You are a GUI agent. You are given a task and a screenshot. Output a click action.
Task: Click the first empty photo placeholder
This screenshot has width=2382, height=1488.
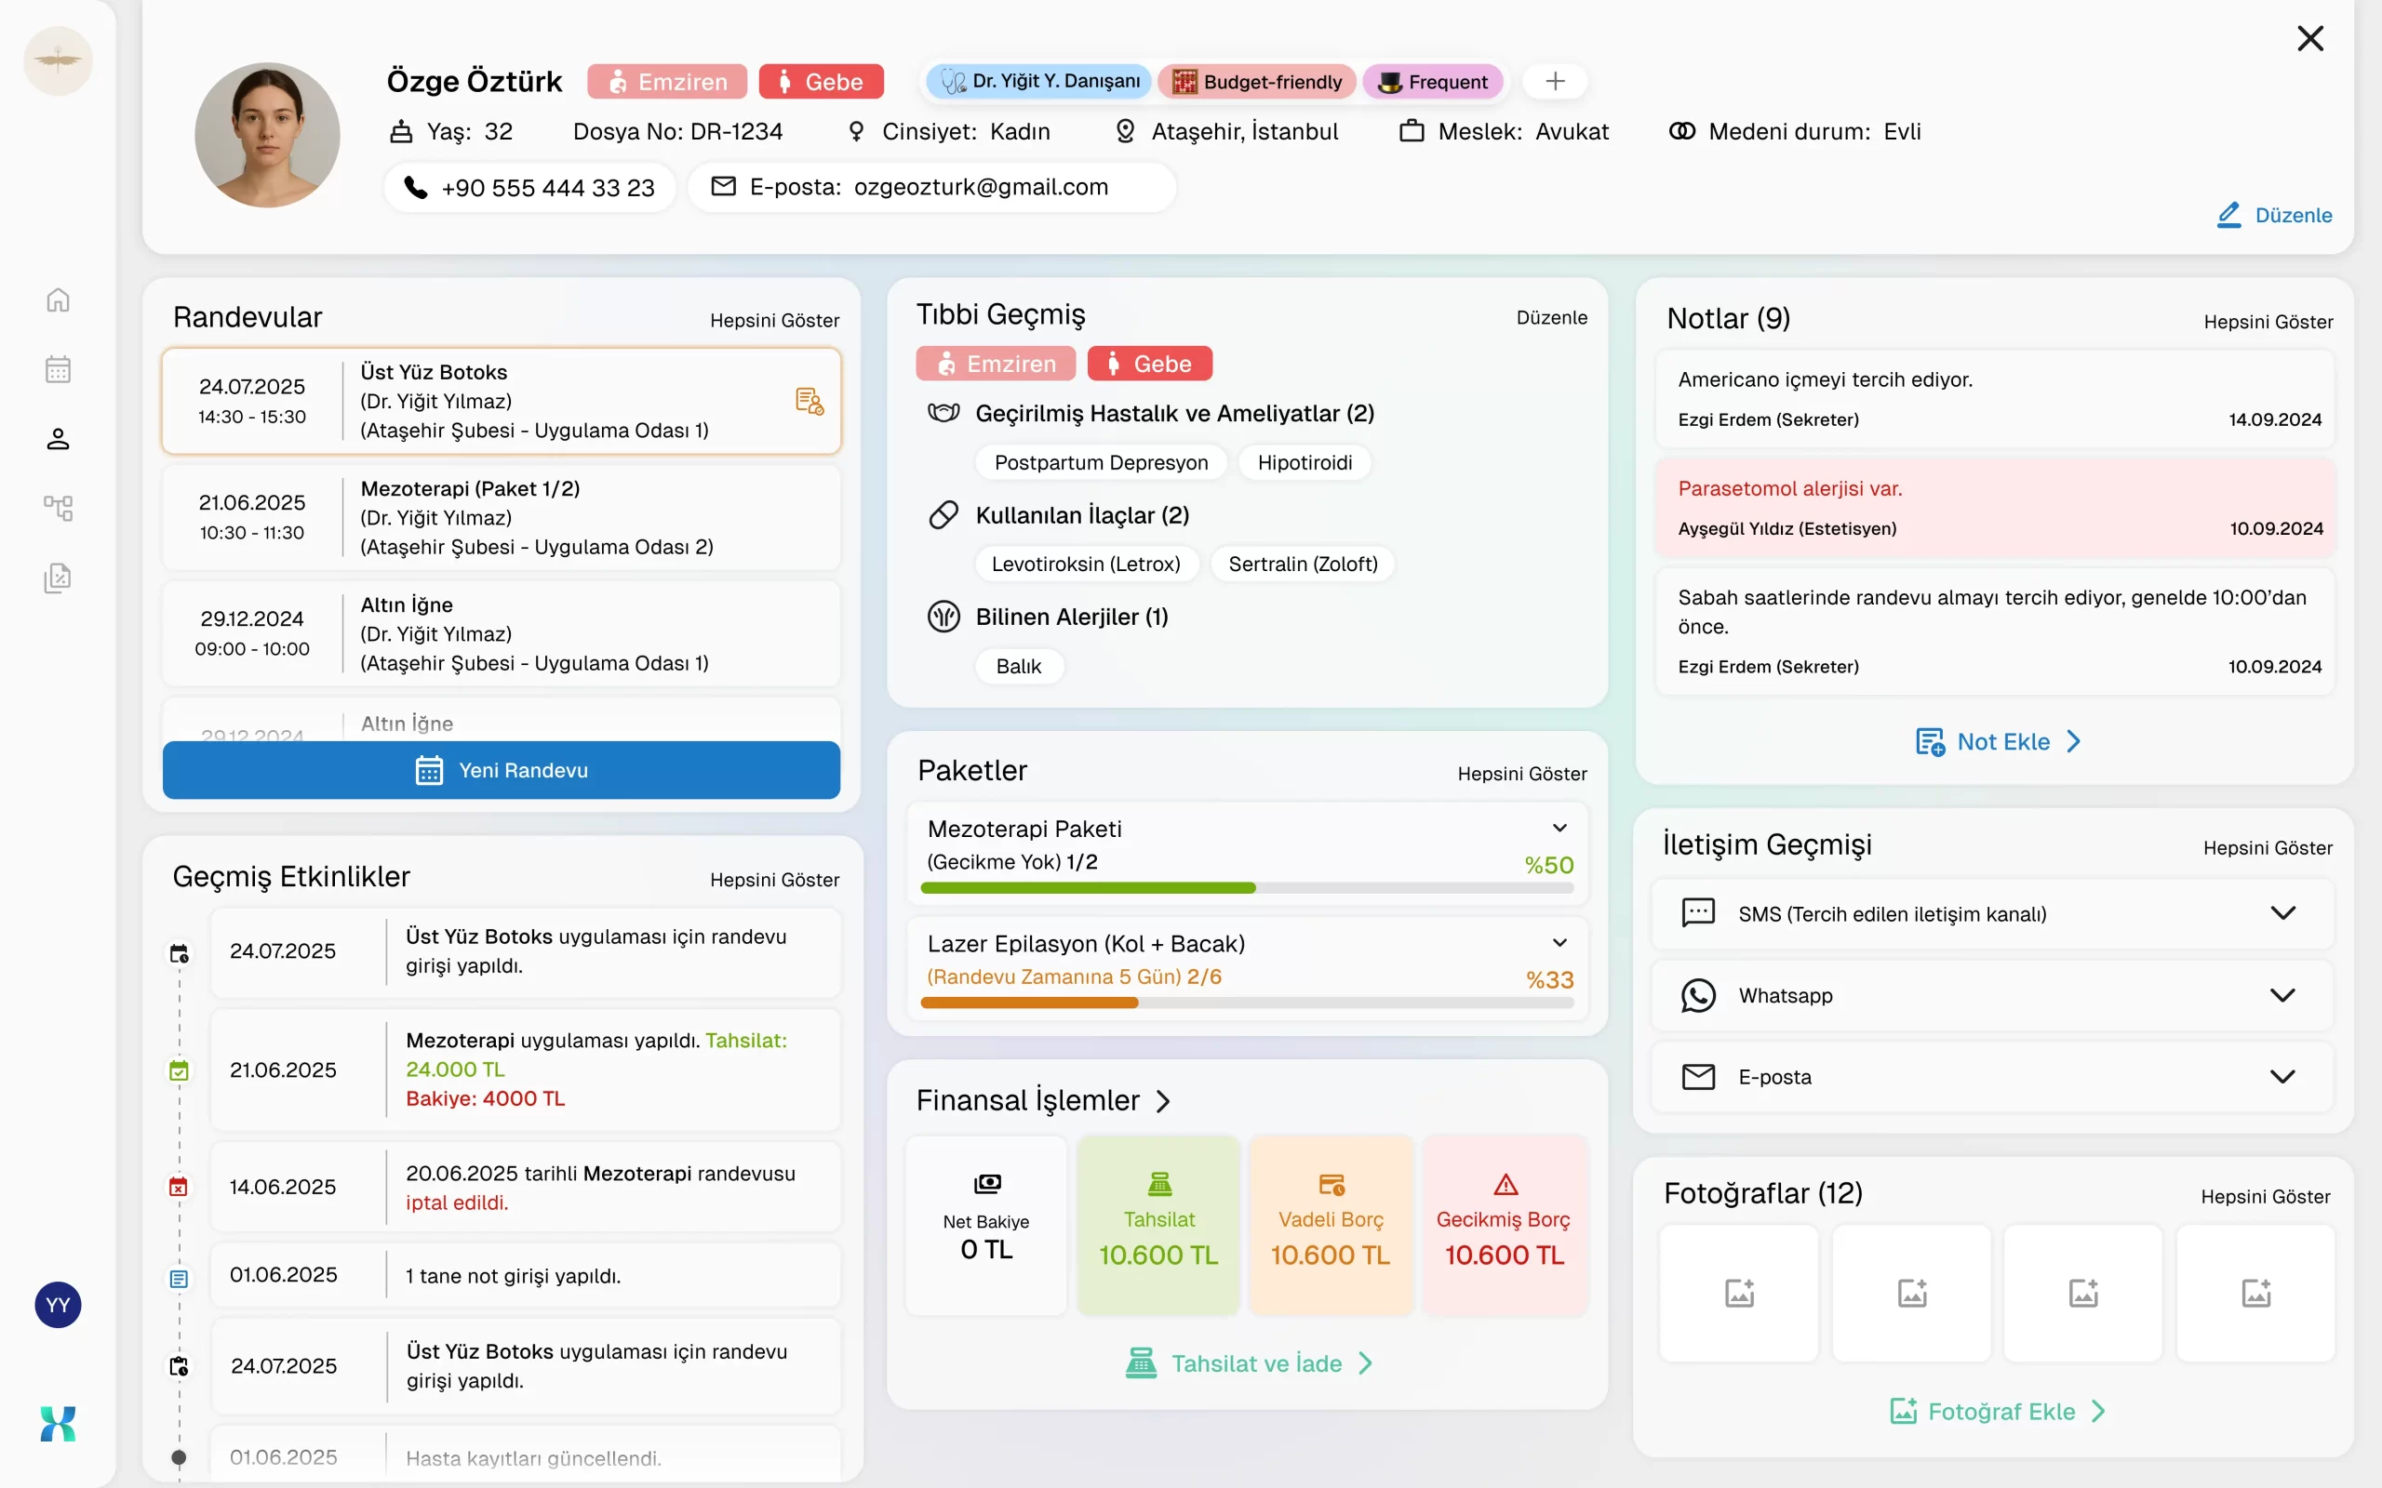[x=1738, y=1292]
